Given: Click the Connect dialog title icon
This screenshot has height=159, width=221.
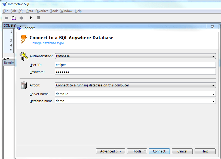Looking at the screenshot, I should [19, 28].
